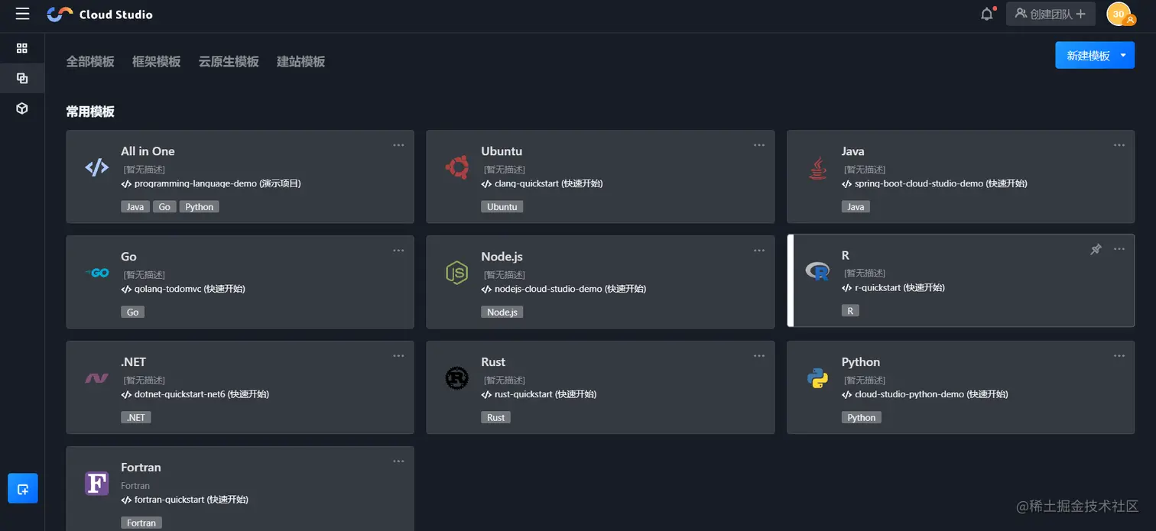The height and width of the screenshot is (531, 1156).
Task: Expand the 新建模板 dropdown arrow
Action: [1123, 55]
